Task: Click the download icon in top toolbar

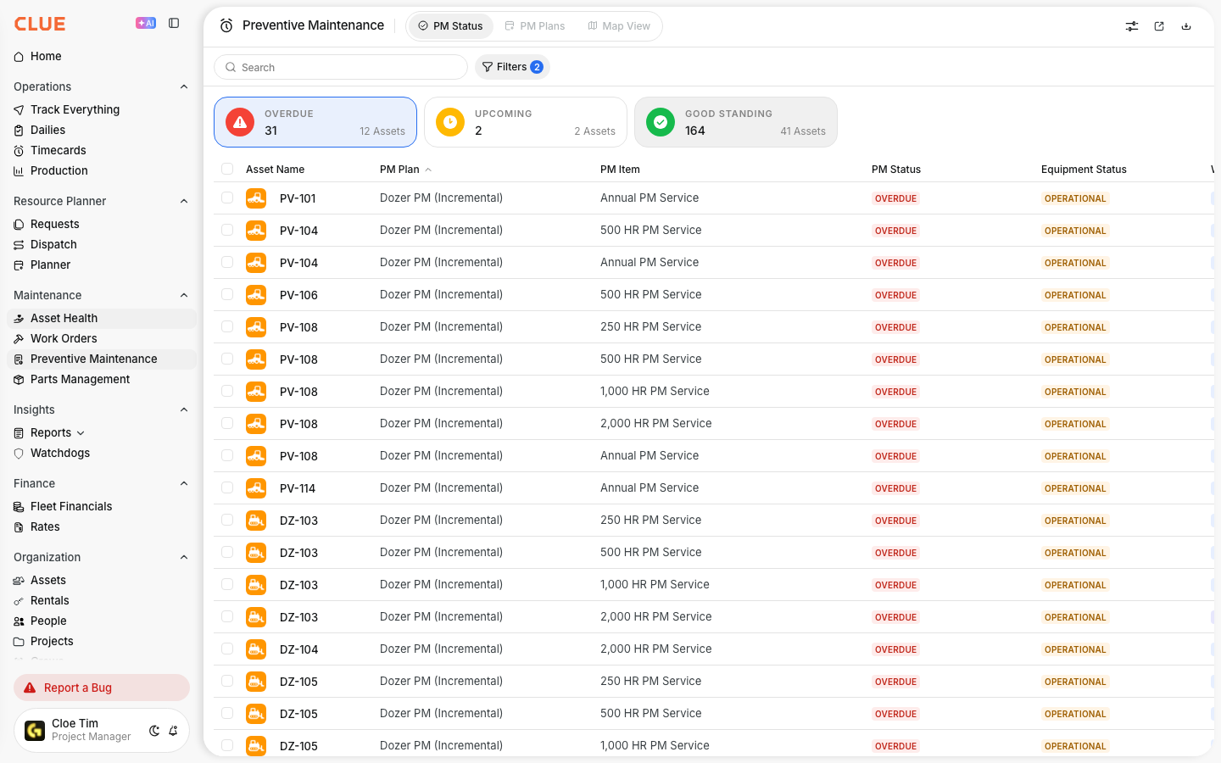Action: click(x=1186, y=26)
